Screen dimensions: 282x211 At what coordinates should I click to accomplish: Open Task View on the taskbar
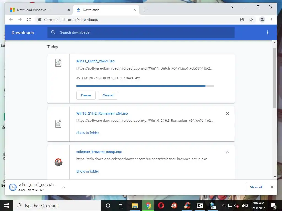pyautogui.click(x=121, y=206)
